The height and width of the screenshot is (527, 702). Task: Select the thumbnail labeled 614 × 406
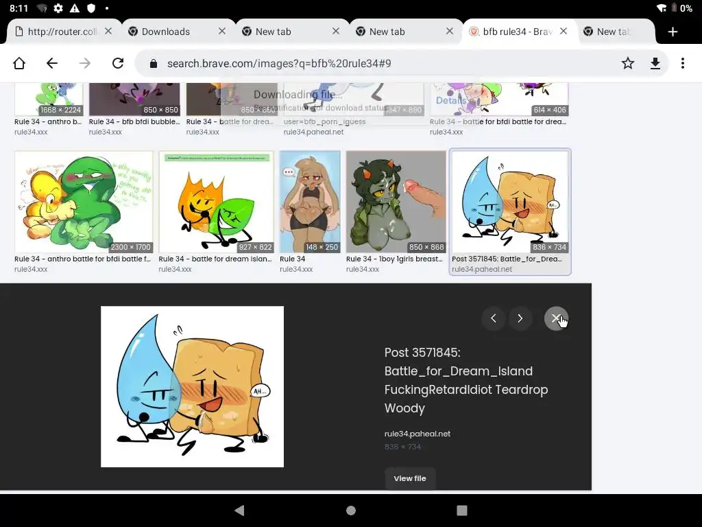tap(499, 99)
